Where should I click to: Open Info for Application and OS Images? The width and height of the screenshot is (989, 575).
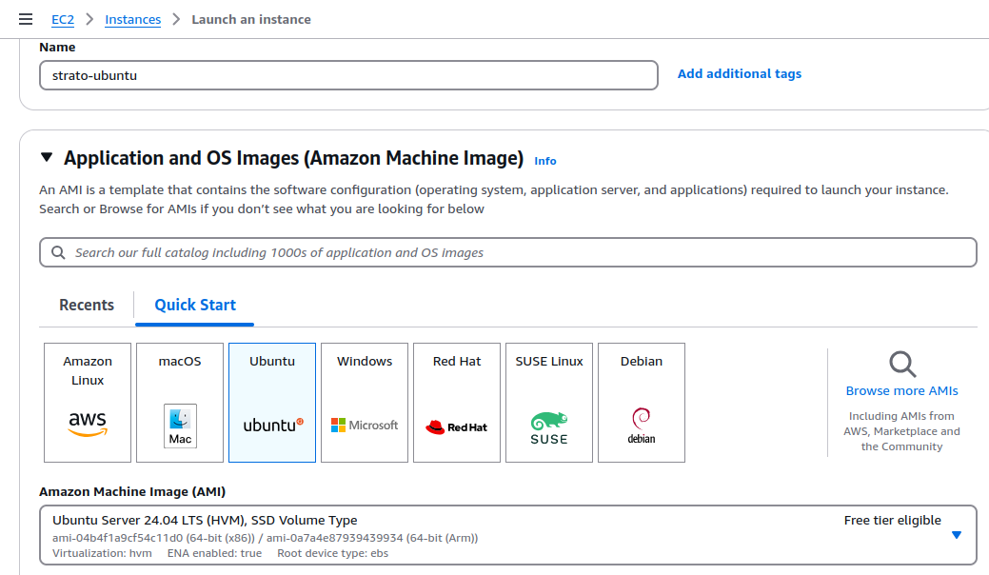(x=544, y=160)
